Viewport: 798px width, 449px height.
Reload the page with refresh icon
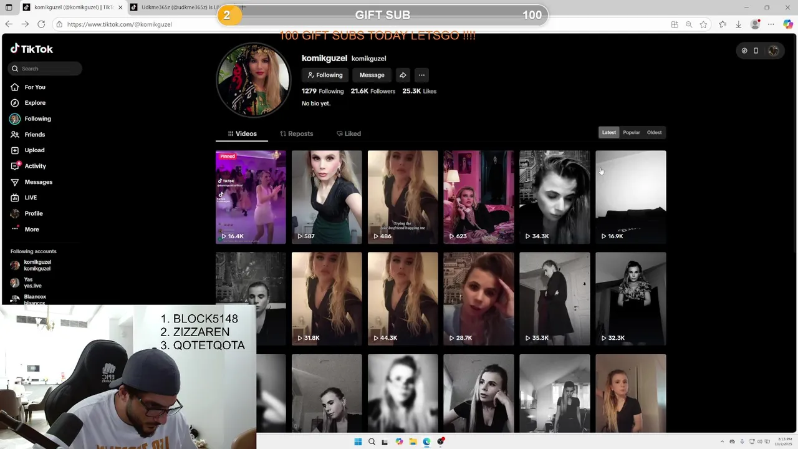pyautogui.click(x=41, y=24)
